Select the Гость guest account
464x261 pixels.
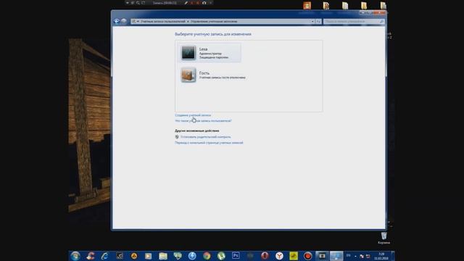213,75
